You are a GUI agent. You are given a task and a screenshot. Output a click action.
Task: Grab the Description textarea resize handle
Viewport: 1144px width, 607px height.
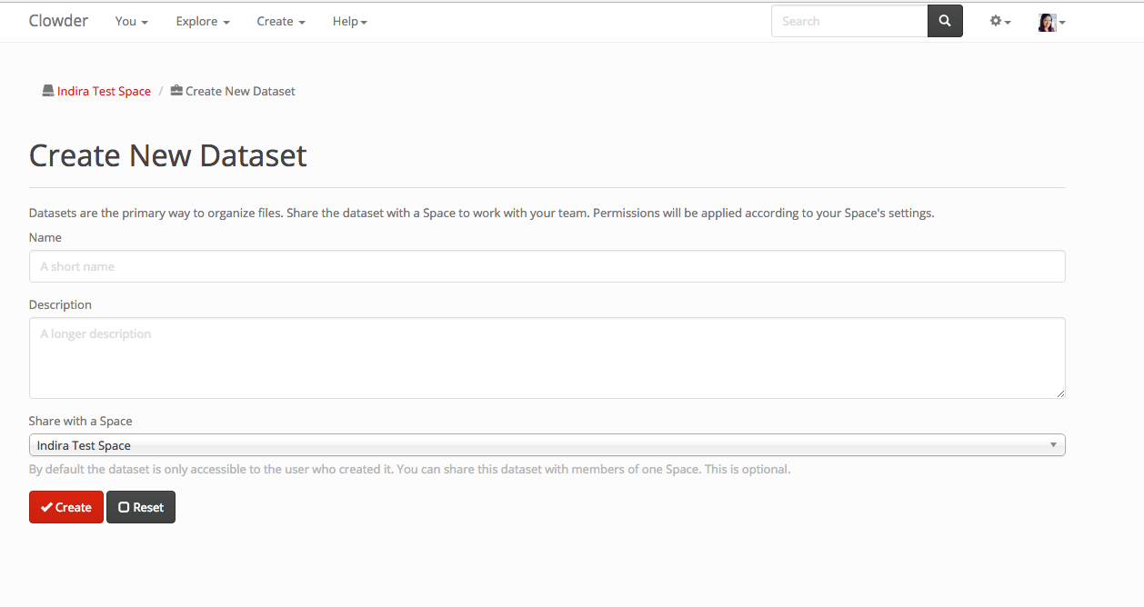point(1059,393)
